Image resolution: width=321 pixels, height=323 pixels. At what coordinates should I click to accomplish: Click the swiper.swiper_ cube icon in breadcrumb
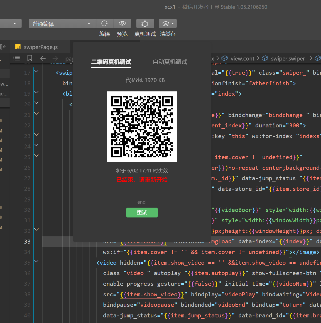(x=265, y=58)
